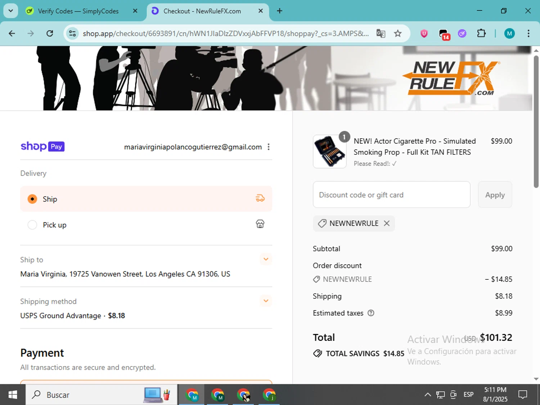The width and height of the screenshot is (540, 405).
Task: Click the Total $101.32 amount
Action: click(x=496, y=337)
